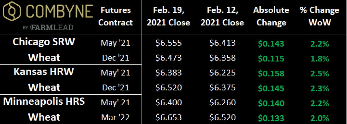Select the % Change WoW column header
The height and width of the screenshot is (124, 347).
[319, 16]
